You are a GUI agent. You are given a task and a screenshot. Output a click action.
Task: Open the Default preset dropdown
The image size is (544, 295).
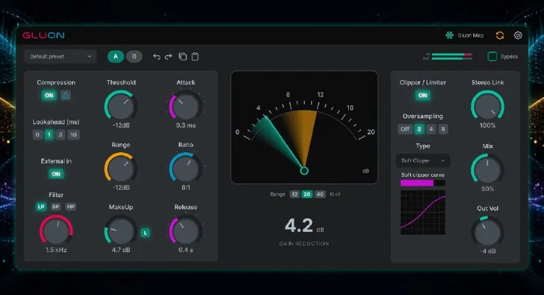[x=61, y=56]
